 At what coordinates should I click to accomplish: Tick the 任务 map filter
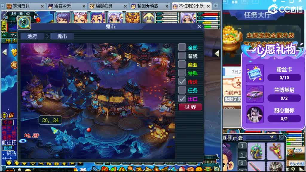click(x=182, y=90)
